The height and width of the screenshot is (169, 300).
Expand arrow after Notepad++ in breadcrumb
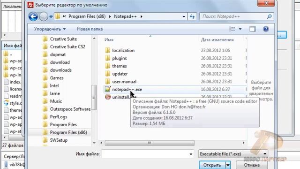(x=142, y=16)
